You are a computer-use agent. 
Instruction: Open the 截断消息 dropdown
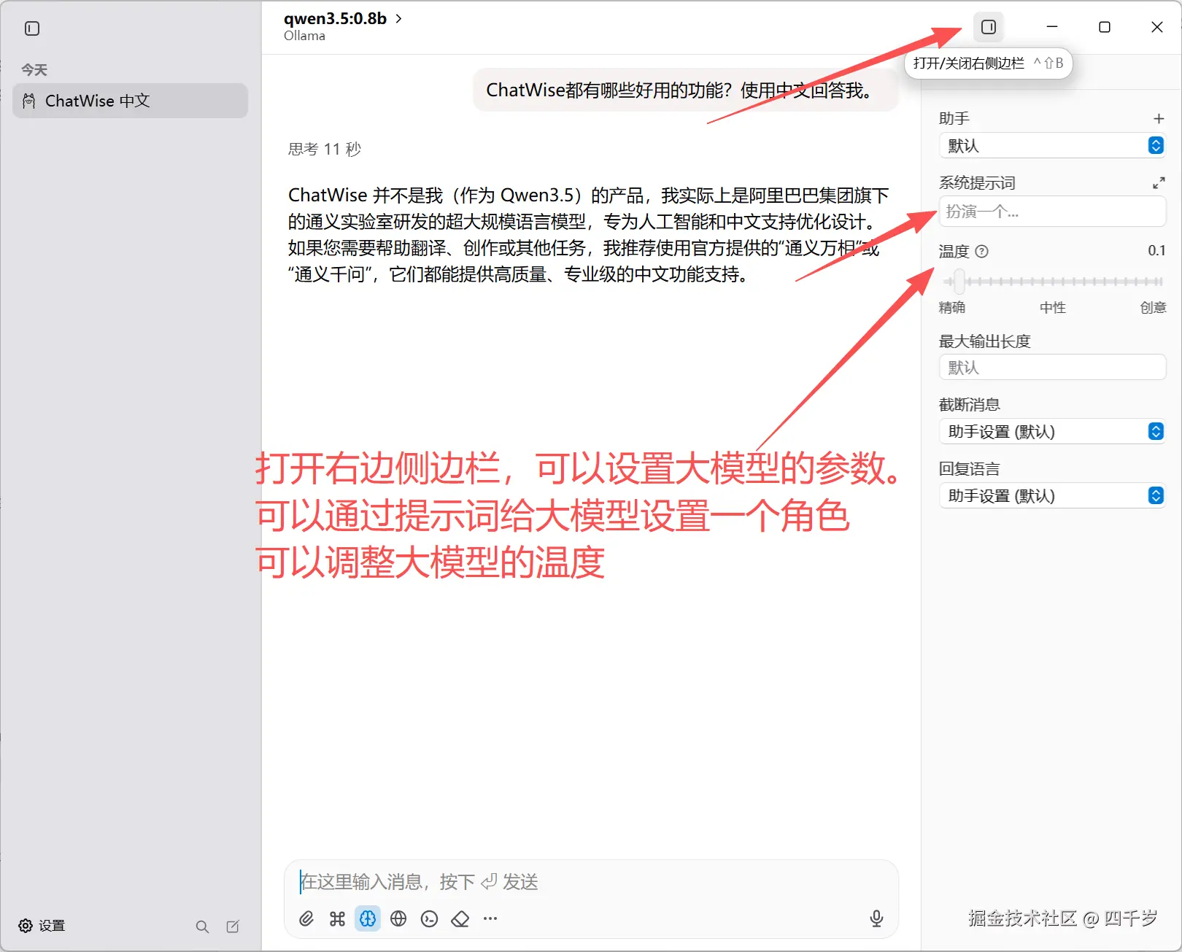[x=1051, y=431]
